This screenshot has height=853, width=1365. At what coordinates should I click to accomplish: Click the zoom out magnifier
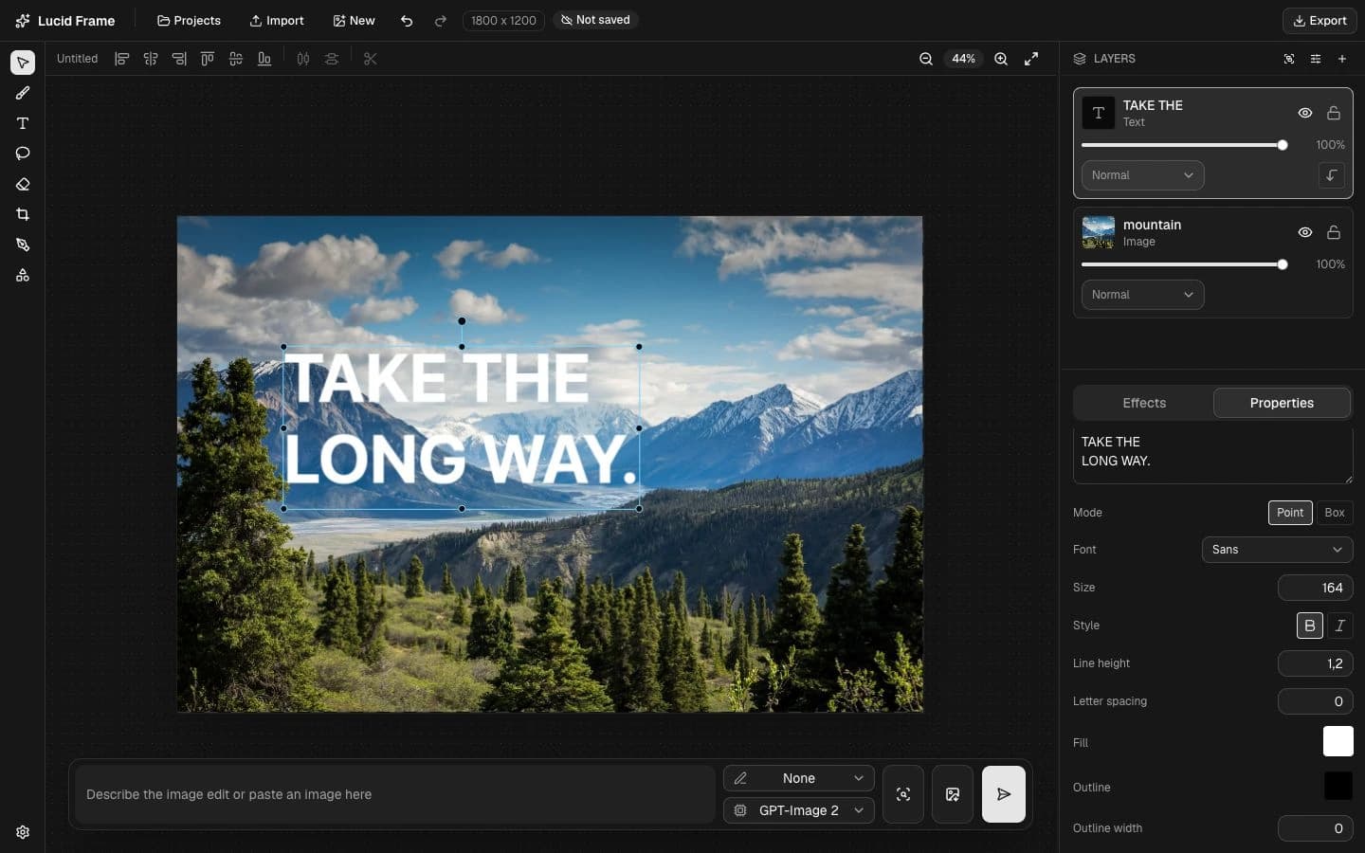pyautogui.click(x=926, y=59)
